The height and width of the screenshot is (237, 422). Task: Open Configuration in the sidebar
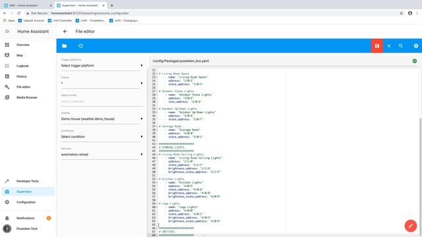click(28, 202)
